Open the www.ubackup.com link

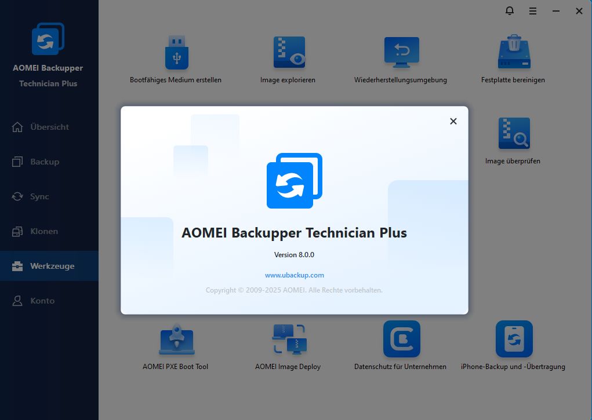294,275
